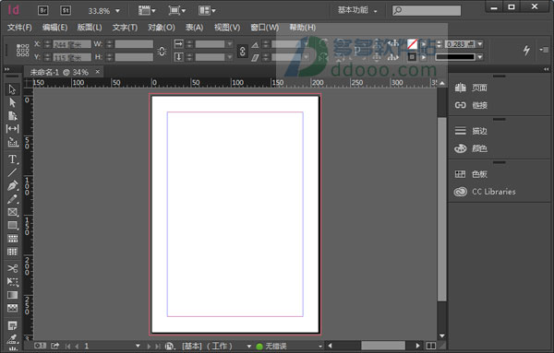Select the Line tool
This screenshot has width=554, height=353.
(12, 172)
